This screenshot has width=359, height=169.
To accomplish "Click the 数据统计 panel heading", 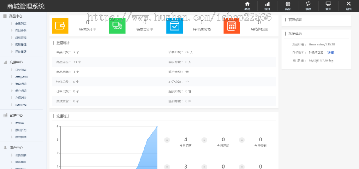I will point(63,43).
